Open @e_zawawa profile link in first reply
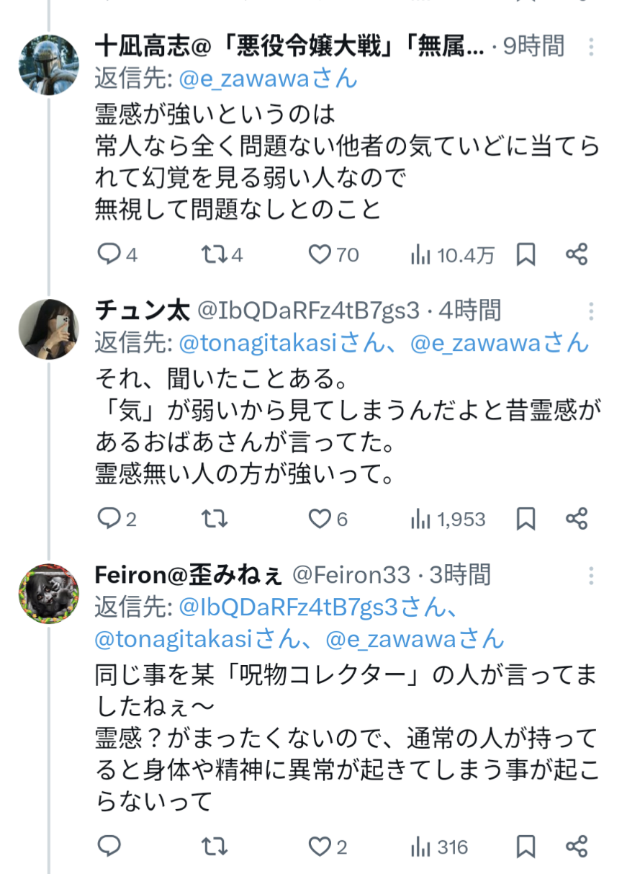Image resolution: width=622 pixels, height=874 pixels. click(x=268, y=79)
